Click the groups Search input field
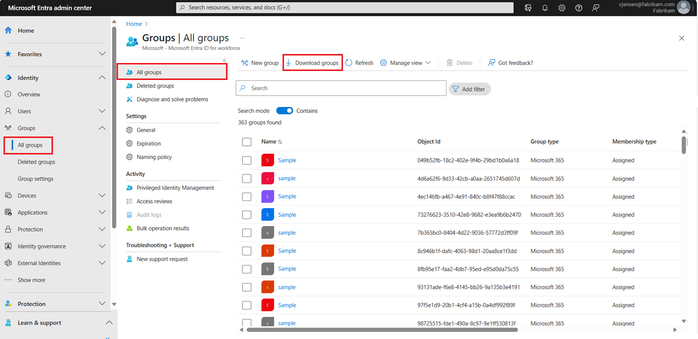The height and width of the screenshot is (339, 698). [x=345, y=88]
